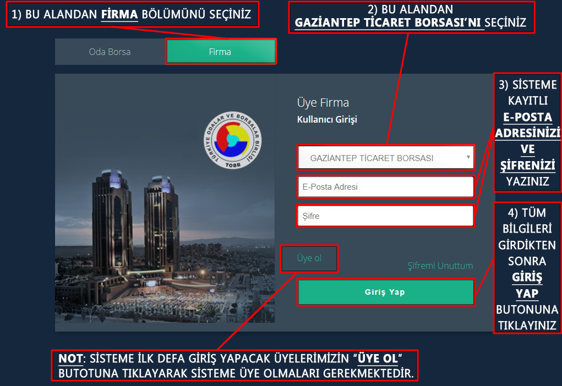The width and height of the screenshot is (562, 386).
Task: Click the Giriş Yap button
Action: point(386,292)
